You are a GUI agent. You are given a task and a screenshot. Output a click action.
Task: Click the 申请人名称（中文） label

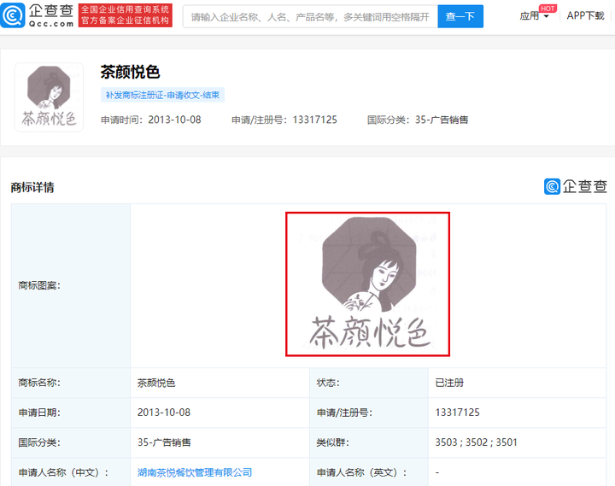click(x=63, y=472)
